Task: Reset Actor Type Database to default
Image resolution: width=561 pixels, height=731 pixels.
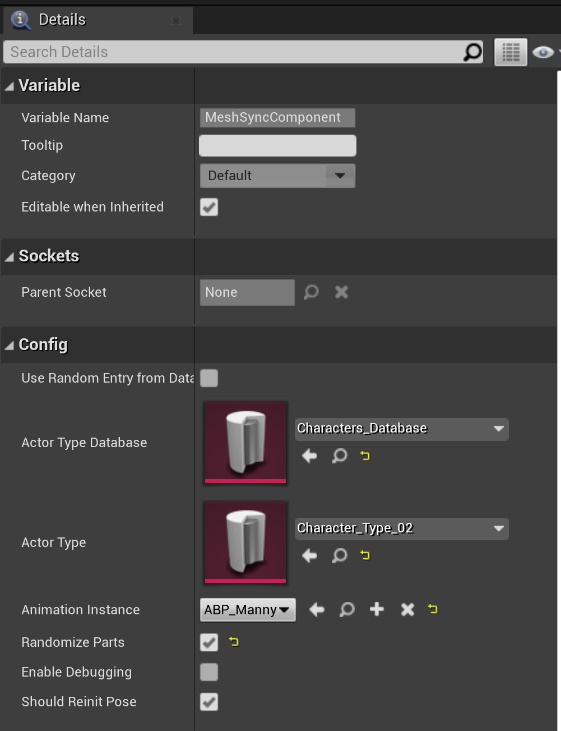Action: [365, 456]
